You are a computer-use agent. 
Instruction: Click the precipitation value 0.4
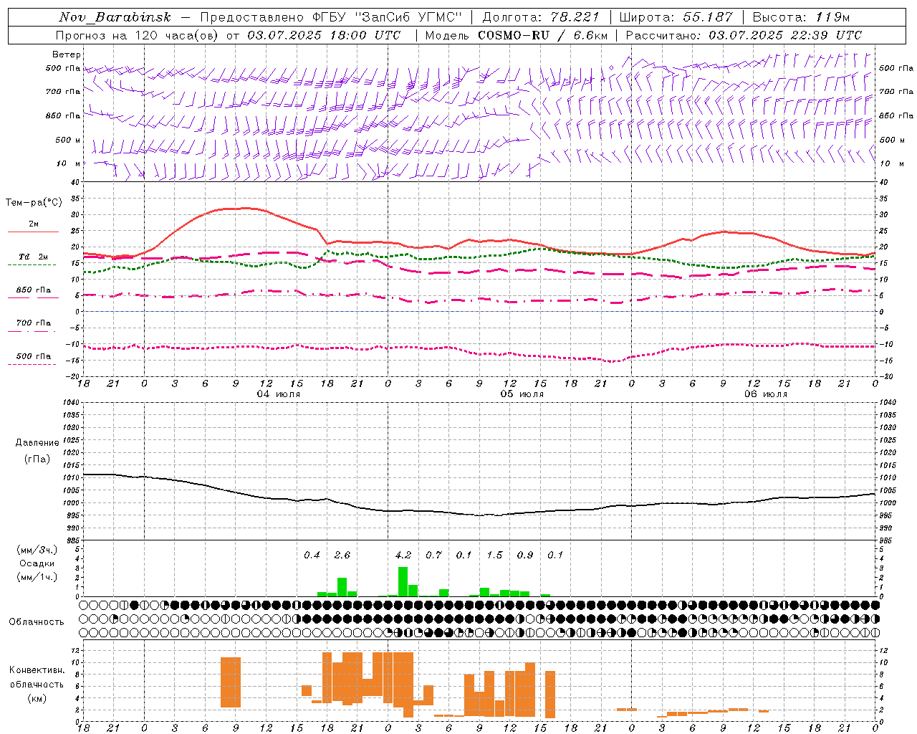tap(312, 555)
